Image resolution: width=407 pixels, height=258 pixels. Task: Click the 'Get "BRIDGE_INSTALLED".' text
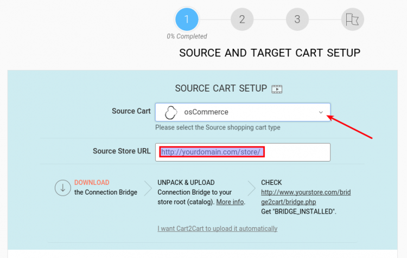(298, 211)
